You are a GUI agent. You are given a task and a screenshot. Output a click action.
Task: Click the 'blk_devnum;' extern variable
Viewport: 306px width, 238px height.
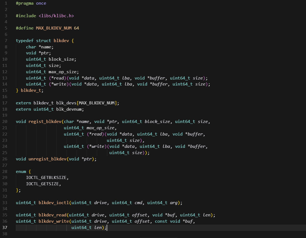[70, 109]
